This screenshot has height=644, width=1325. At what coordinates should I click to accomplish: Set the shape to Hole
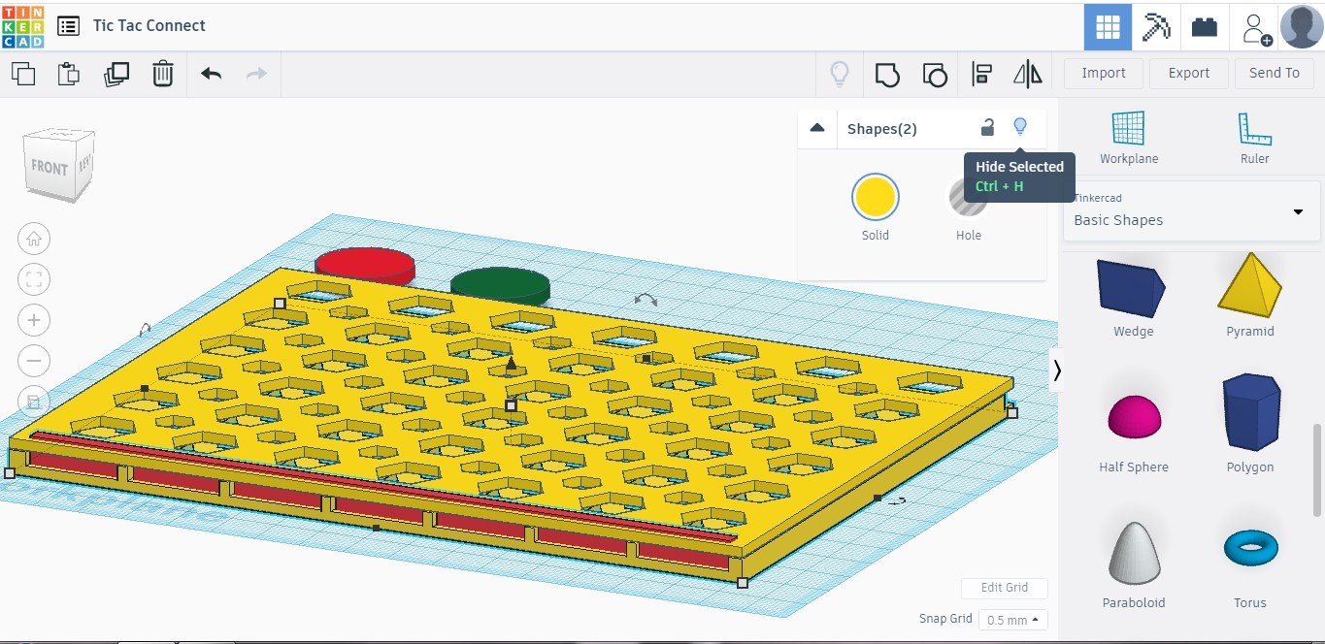(968, 197)
